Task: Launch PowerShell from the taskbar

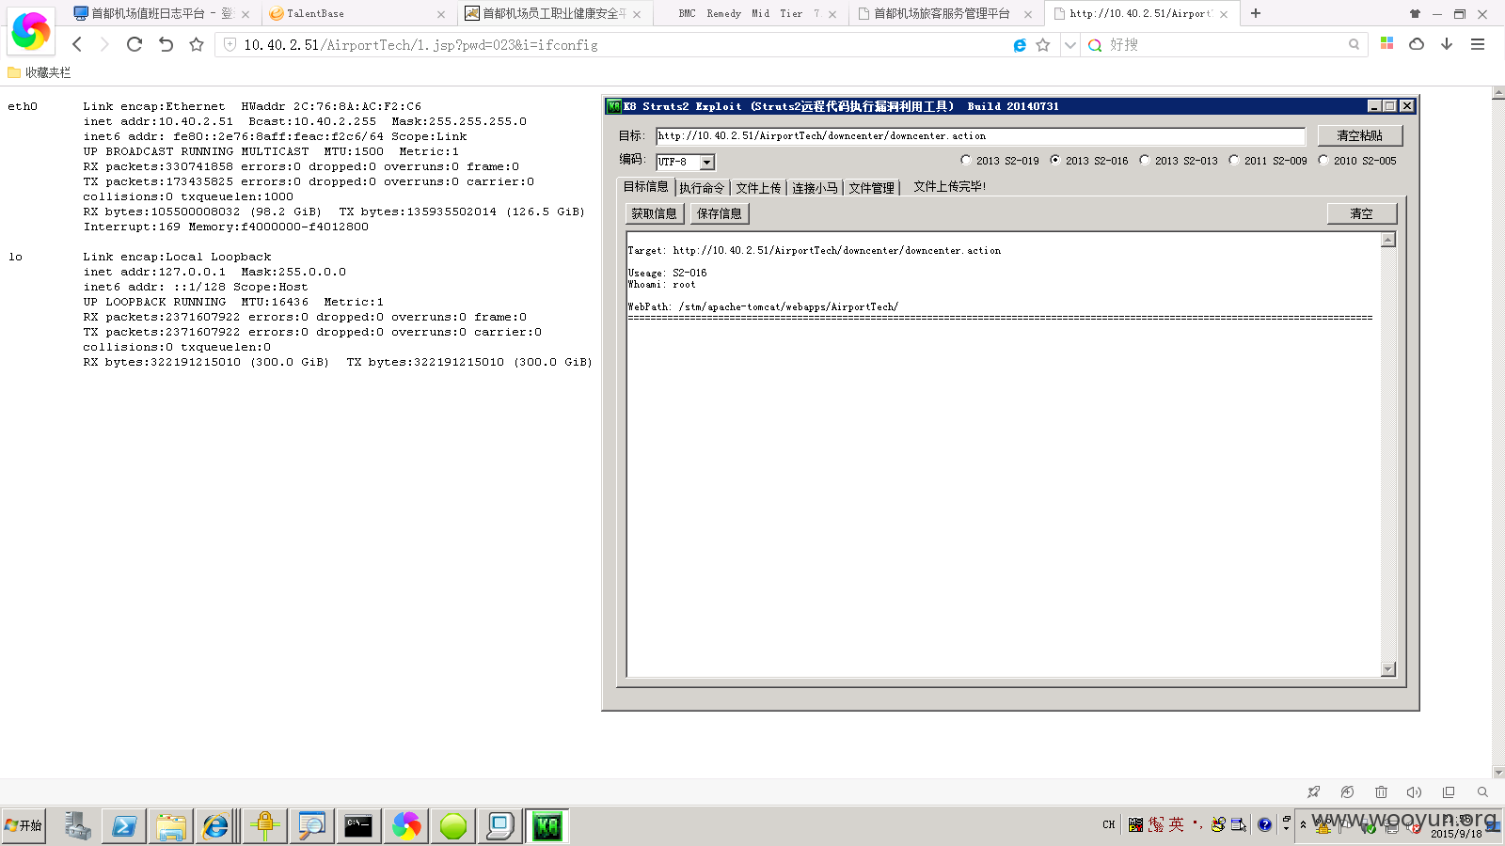Action: 124,825
